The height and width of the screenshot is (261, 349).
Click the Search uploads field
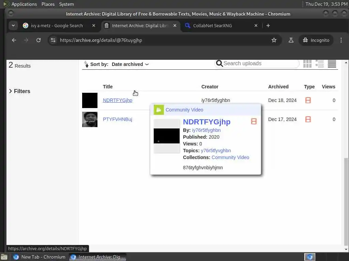point(260,64)
